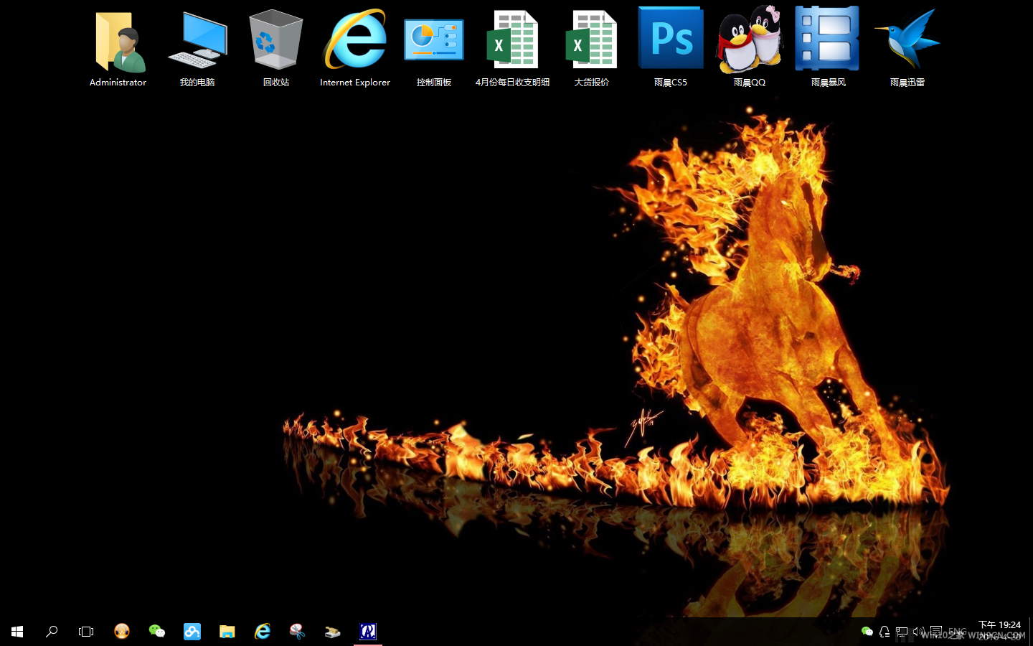Open File Explorer from the taskbar
This screenshot has width=1033, height=646.
pyautogui.click(x=227, y=632)
